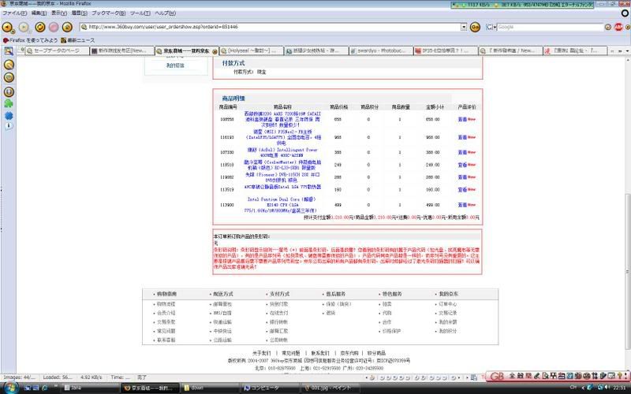The image size is (631, 394).
Task: Click the 388 price cell
Action: [338, 152]
